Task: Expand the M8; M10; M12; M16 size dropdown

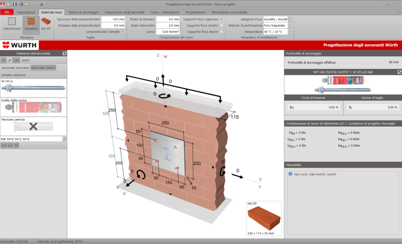Action: 64,138
